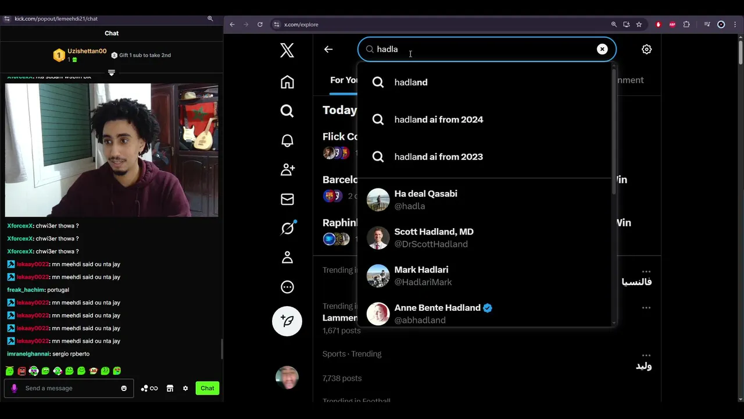The image size is (744, 419).
Task: Click browser back button
Action: click(x=232, y=24)
